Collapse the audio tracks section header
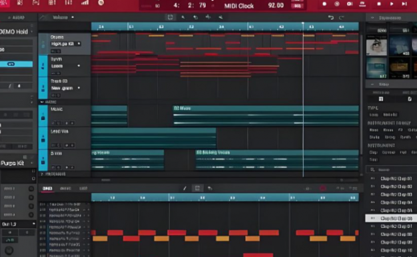Screen dimensions: 417x257 (42, 102)
